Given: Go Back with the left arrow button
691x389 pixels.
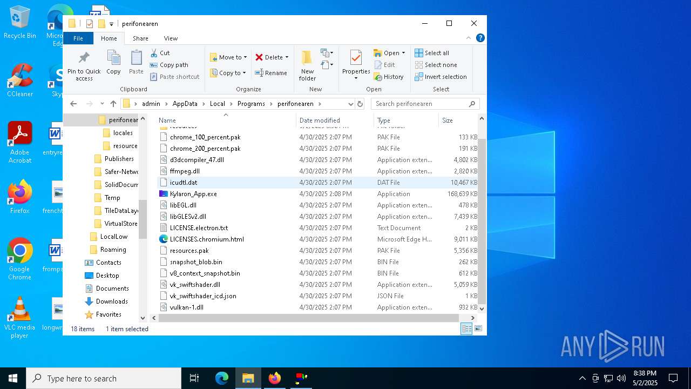Looking at the screenshot, I should [x=73, y=104].
